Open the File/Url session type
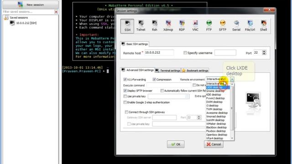The width and height of the screenshot is (292, 164). [250, 26]
